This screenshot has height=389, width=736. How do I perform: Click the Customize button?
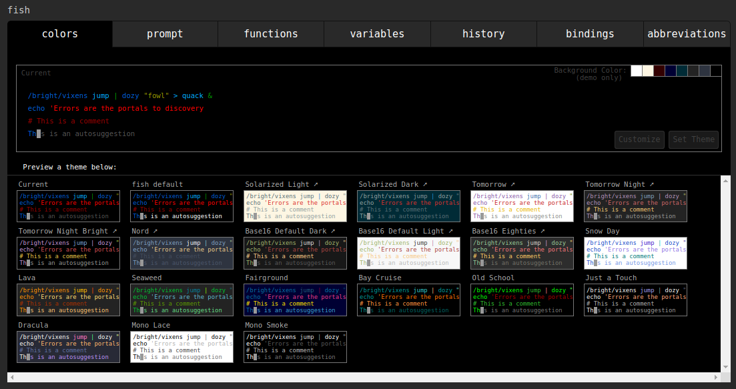639,139
